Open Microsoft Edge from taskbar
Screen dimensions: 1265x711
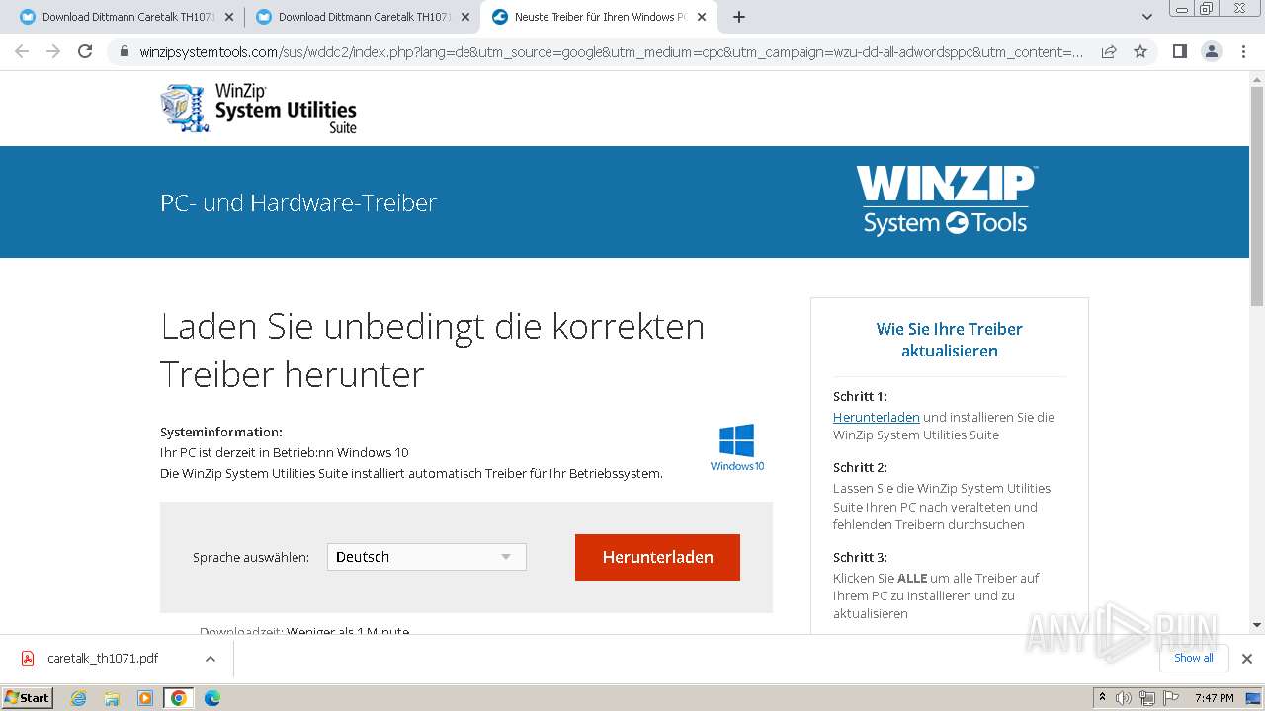(211, 698)
